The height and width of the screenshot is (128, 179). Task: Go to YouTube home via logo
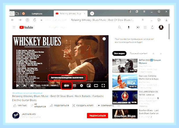pos(26,27)
